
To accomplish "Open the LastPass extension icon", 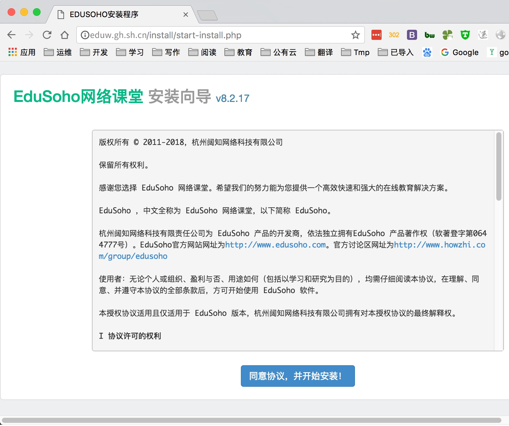I will click(376, 35).
